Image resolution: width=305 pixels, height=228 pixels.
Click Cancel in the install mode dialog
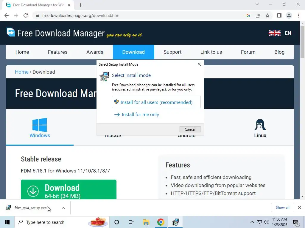190,129
